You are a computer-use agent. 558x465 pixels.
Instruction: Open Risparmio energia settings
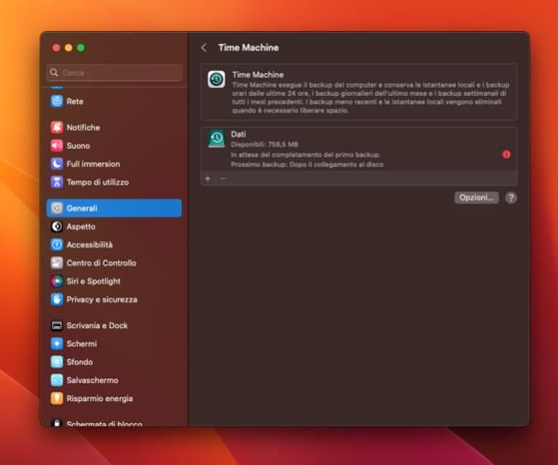(114, 398)
